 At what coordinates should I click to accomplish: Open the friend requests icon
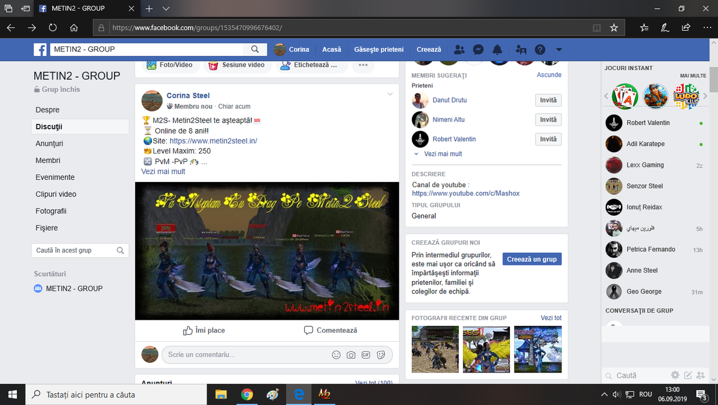click(459, 49)
